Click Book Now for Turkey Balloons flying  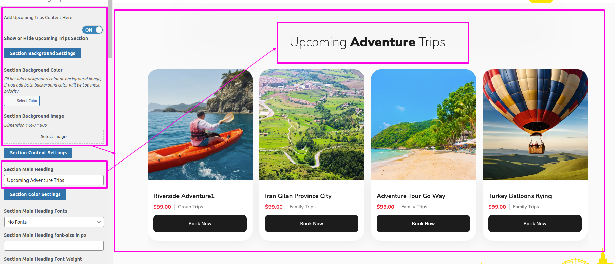[535, 224]
